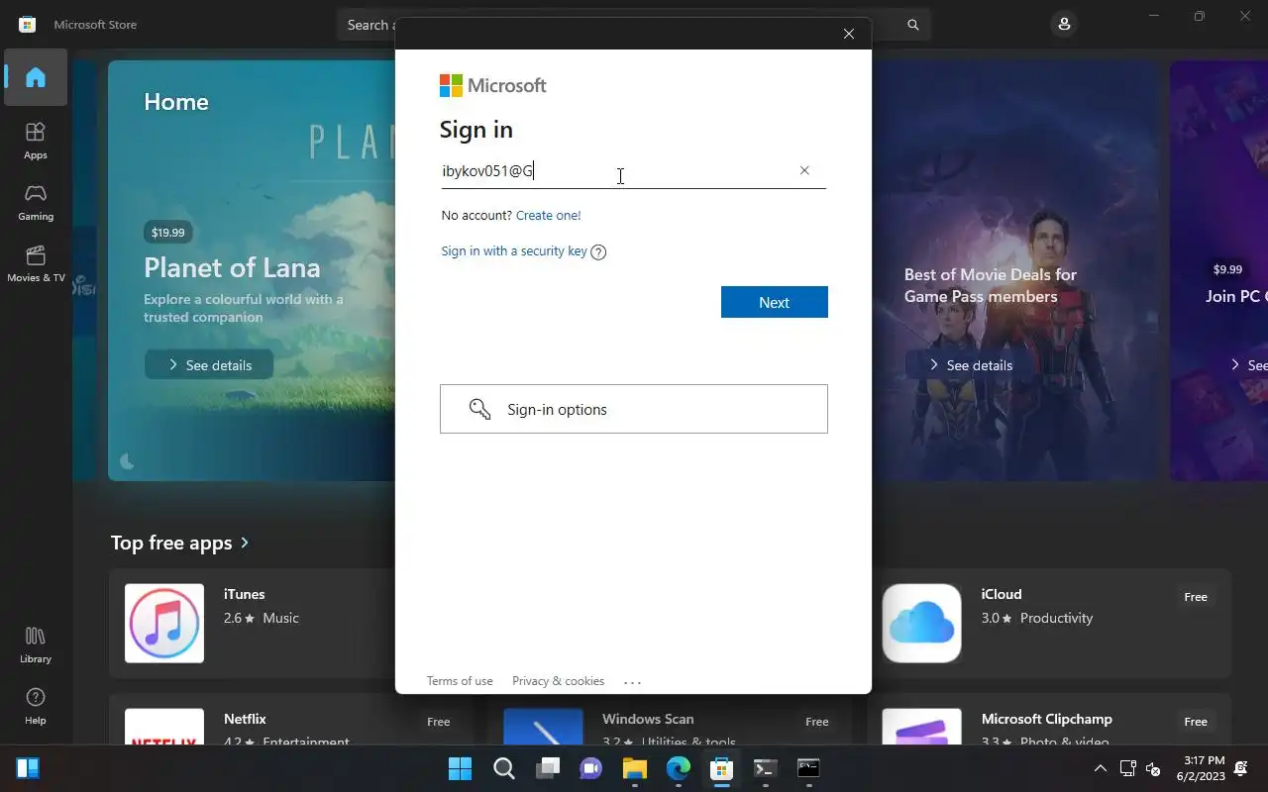The height and width of the screenshot is (792, 1268).
Task: Click the volume tray icon
Action: (x=1153, y=768)
